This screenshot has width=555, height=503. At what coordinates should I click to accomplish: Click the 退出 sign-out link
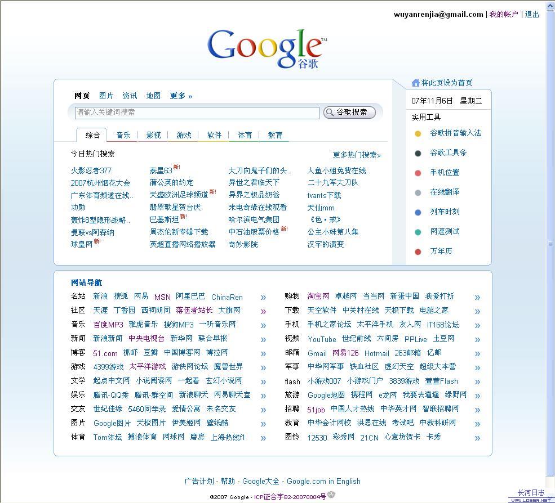(x=532, y=15)
